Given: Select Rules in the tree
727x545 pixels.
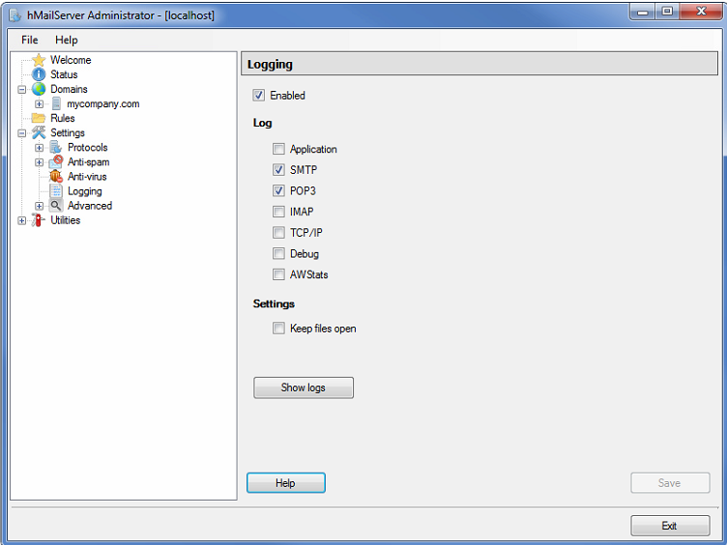Looking at the screenshot, I should coord(63,118).
